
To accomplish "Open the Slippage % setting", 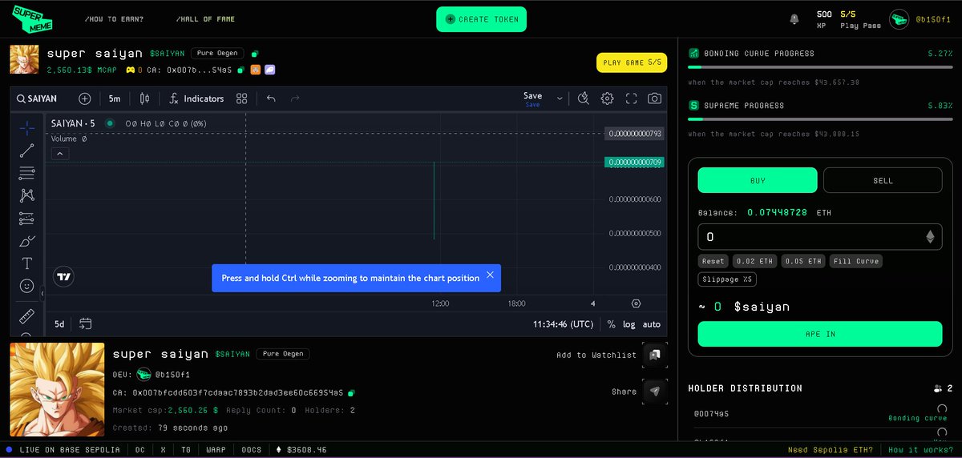I will 727,279.
